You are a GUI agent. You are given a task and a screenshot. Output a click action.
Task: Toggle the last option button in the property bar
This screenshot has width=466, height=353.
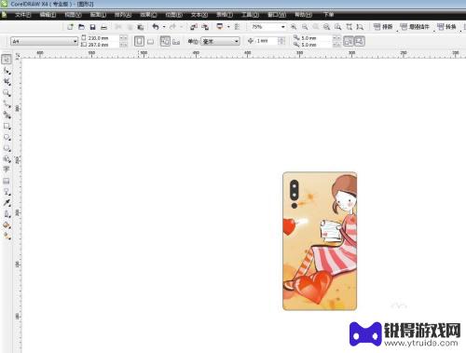click(x=359, y=41)
